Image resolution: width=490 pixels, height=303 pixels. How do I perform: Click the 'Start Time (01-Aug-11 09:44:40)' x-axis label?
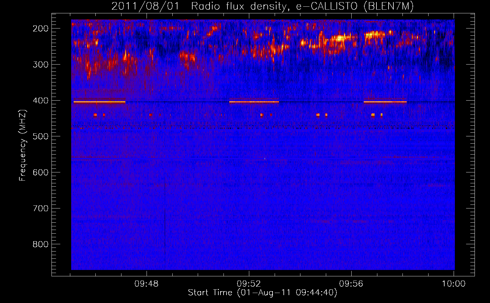pyautogui.click(x=262, y=293)
